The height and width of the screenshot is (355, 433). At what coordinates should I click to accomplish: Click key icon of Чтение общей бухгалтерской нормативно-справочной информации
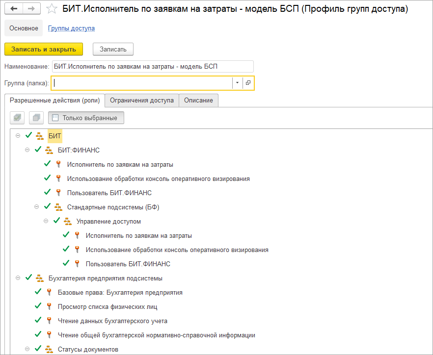49,335
